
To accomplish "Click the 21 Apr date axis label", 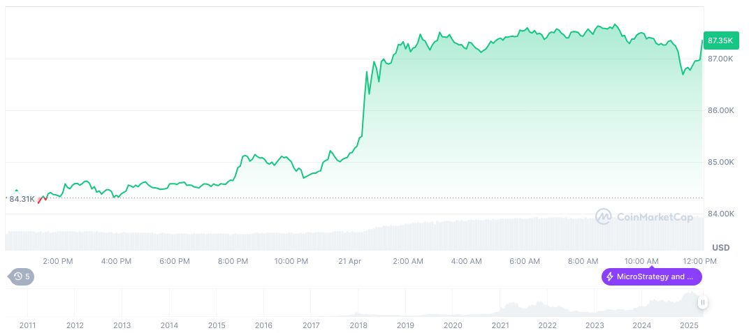I will click(x=349, y=261).
